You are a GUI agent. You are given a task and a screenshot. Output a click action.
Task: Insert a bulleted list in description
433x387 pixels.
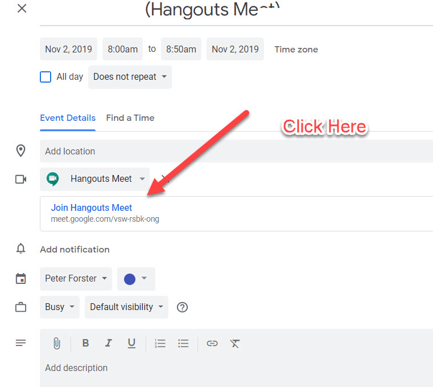point(183,343)
